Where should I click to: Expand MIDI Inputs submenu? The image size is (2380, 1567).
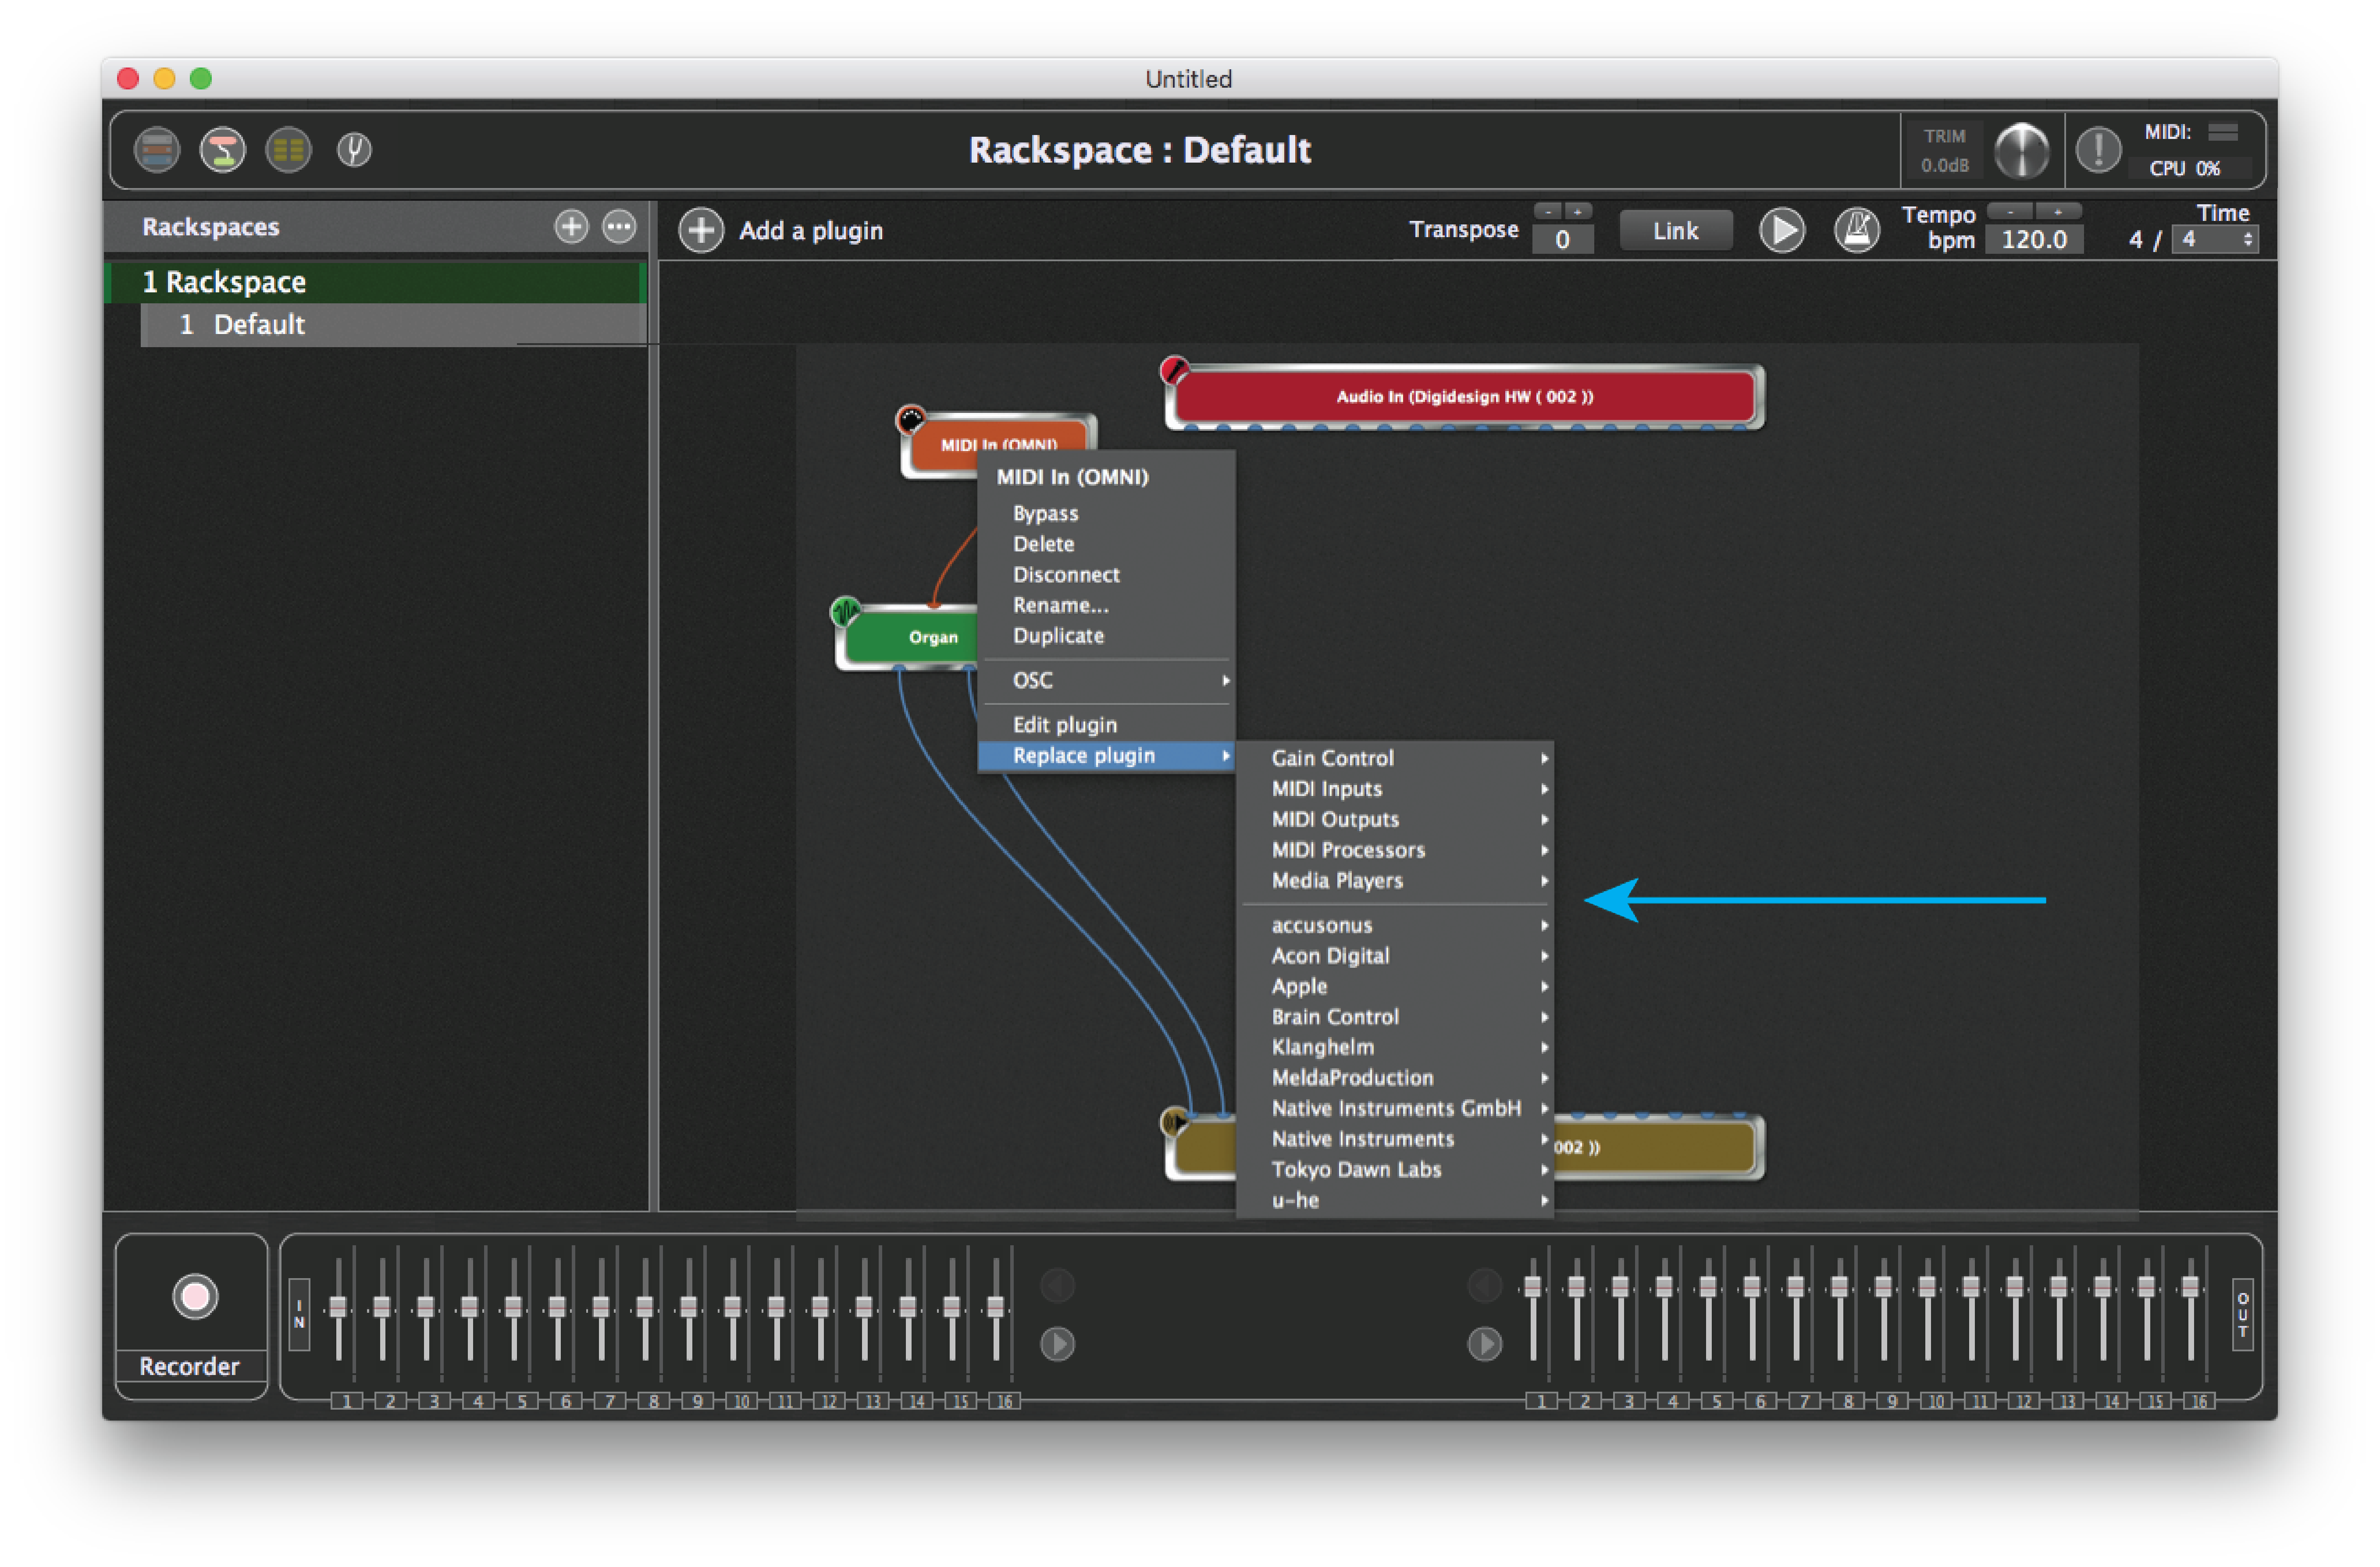click(1395, 789)
